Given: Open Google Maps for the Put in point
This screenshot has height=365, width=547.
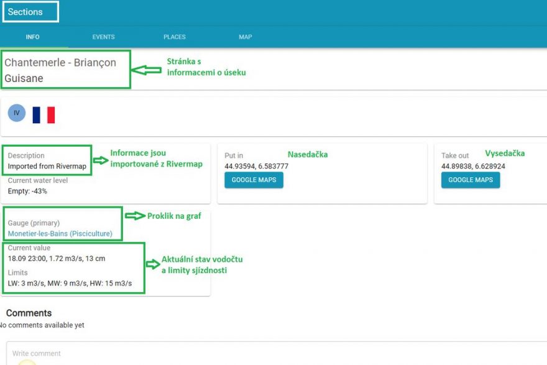Looking at the screenshot, I should point(254,180).
